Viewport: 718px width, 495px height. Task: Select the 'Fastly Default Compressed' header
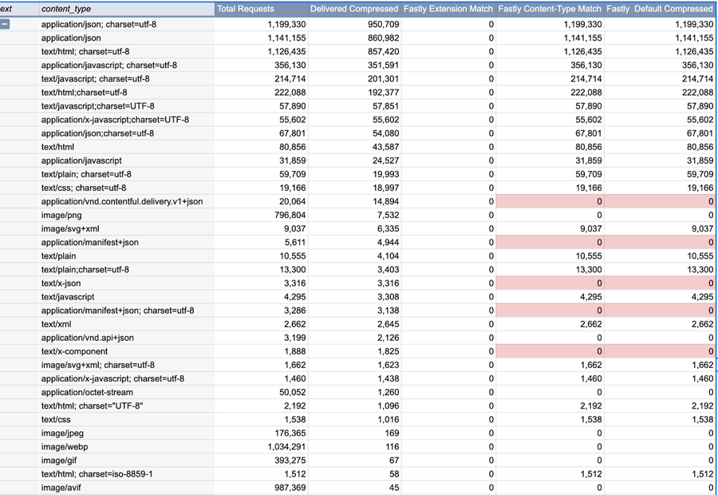click(661, 9)
